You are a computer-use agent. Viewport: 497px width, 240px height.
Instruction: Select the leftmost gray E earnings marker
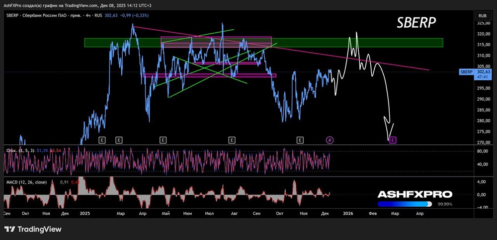pyautogui.click(x=102, y=139)
